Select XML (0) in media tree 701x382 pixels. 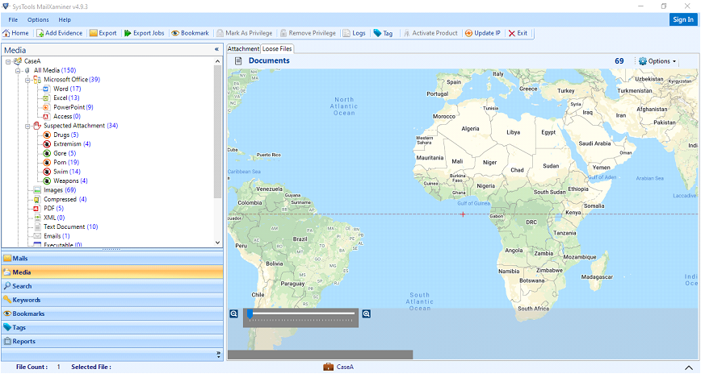point(48,218)
